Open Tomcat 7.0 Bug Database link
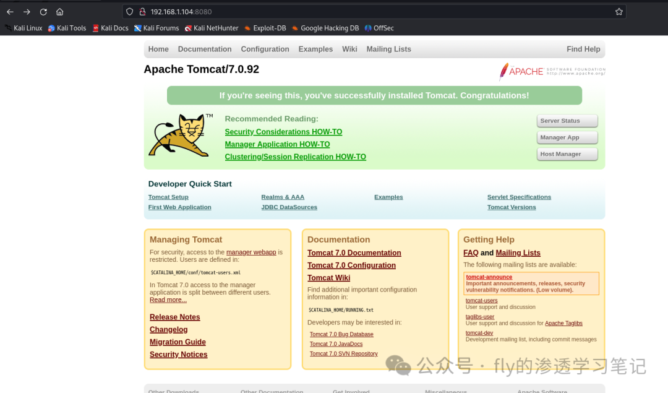 coord(341,334)
